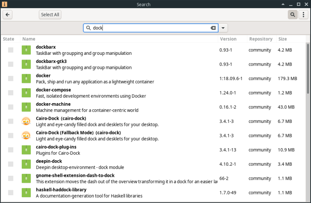Check the dockbarx-gtk3 state checkbox
Image resolution: width=311 pixels, height=203 pixels.
tap(11, 64)
